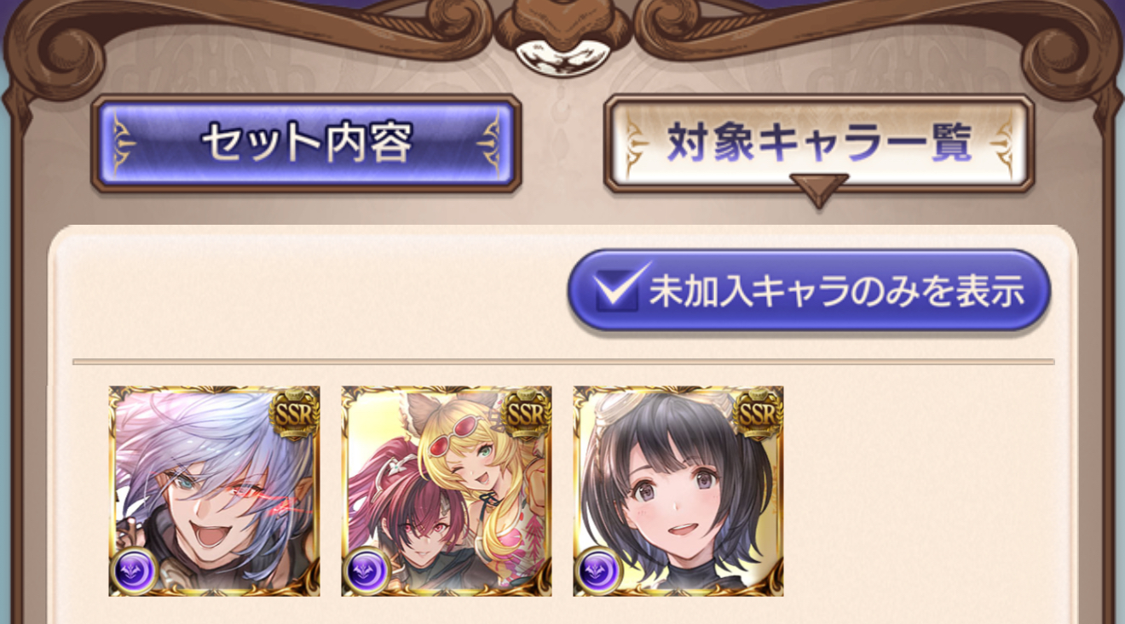Toggle the 未加入キャラのみを表示 filter button
Viewport: 1125px width, 624px height.
pos(809,290)
